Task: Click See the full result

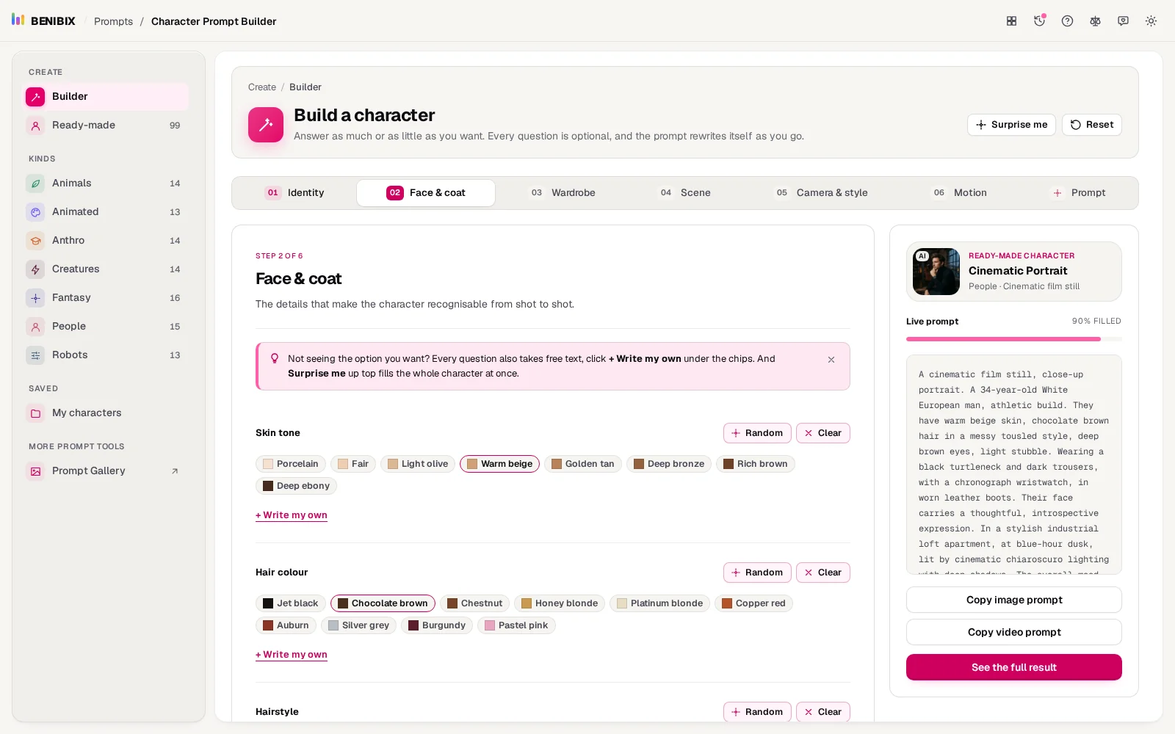Action: coord(1014,667)
